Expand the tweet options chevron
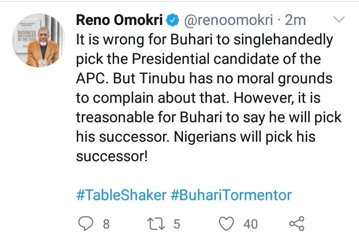This screenshot has width=359, height=243. [339, 20]
